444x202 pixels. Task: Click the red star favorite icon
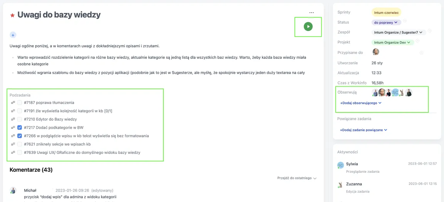(x=13, y=16)
